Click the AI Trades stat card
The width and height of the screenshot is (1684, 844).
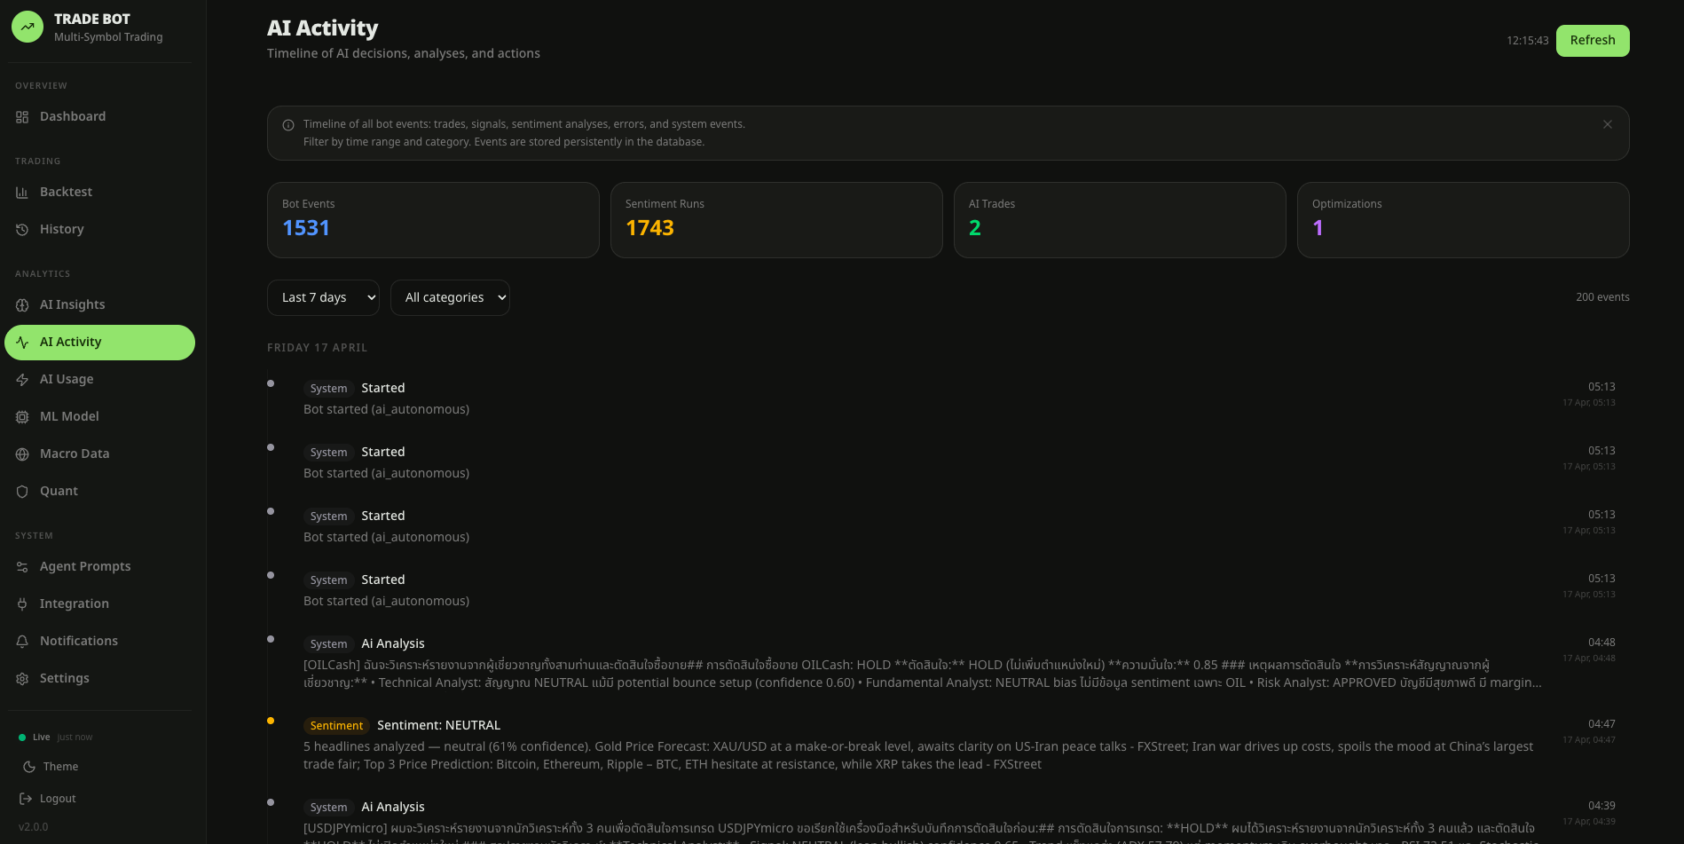1120,220
